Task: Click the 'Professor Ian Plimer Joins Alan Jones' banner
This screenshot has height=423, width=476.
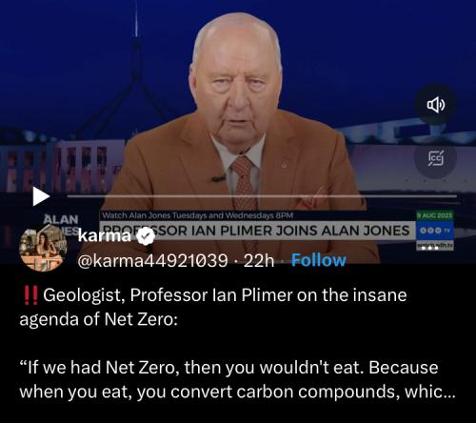Action: (257, 231)
